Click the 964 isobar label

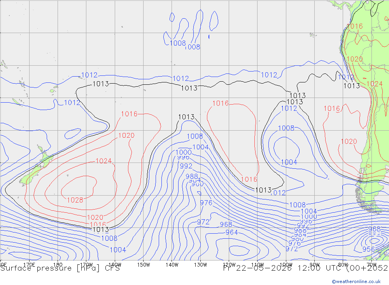231,233
